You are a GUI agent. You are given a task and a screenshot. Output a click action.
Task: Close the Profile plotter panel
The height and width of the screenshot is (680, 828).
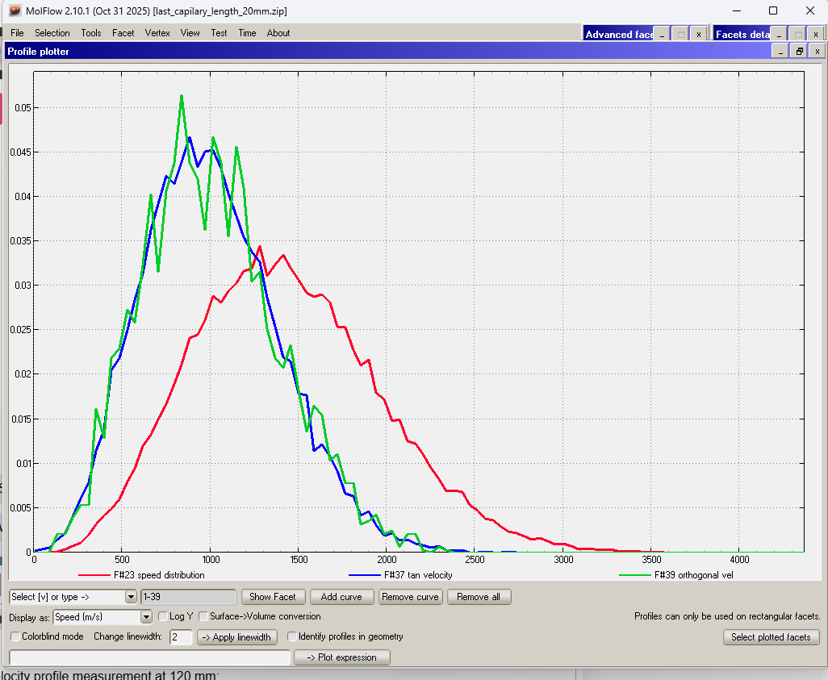tap(817, 51)
